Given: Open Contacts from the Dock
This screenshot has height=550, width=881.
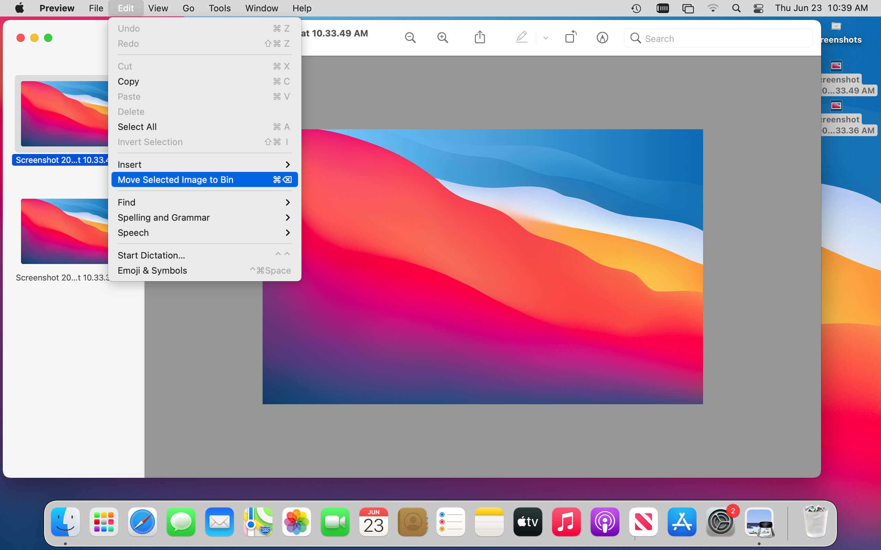Looking at the screenshot, I should point(413,522).
